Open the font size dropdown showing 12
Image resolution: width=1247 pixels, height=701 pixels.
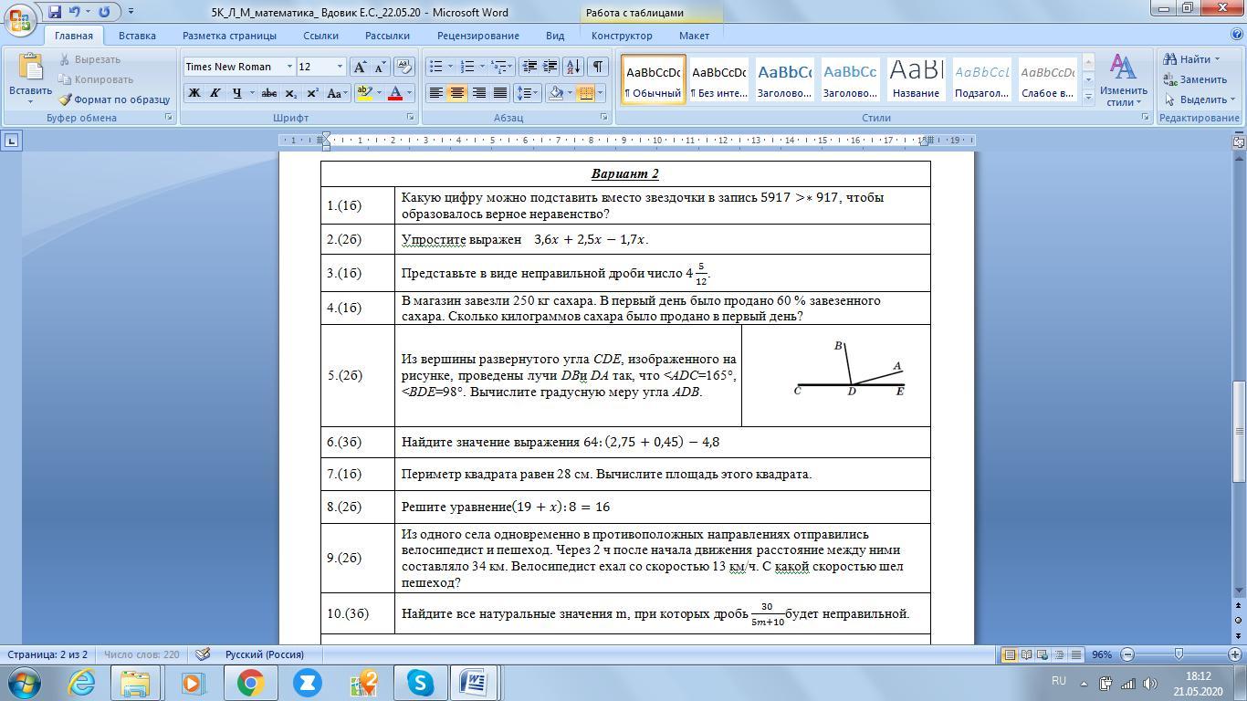(x=340, y=67)
